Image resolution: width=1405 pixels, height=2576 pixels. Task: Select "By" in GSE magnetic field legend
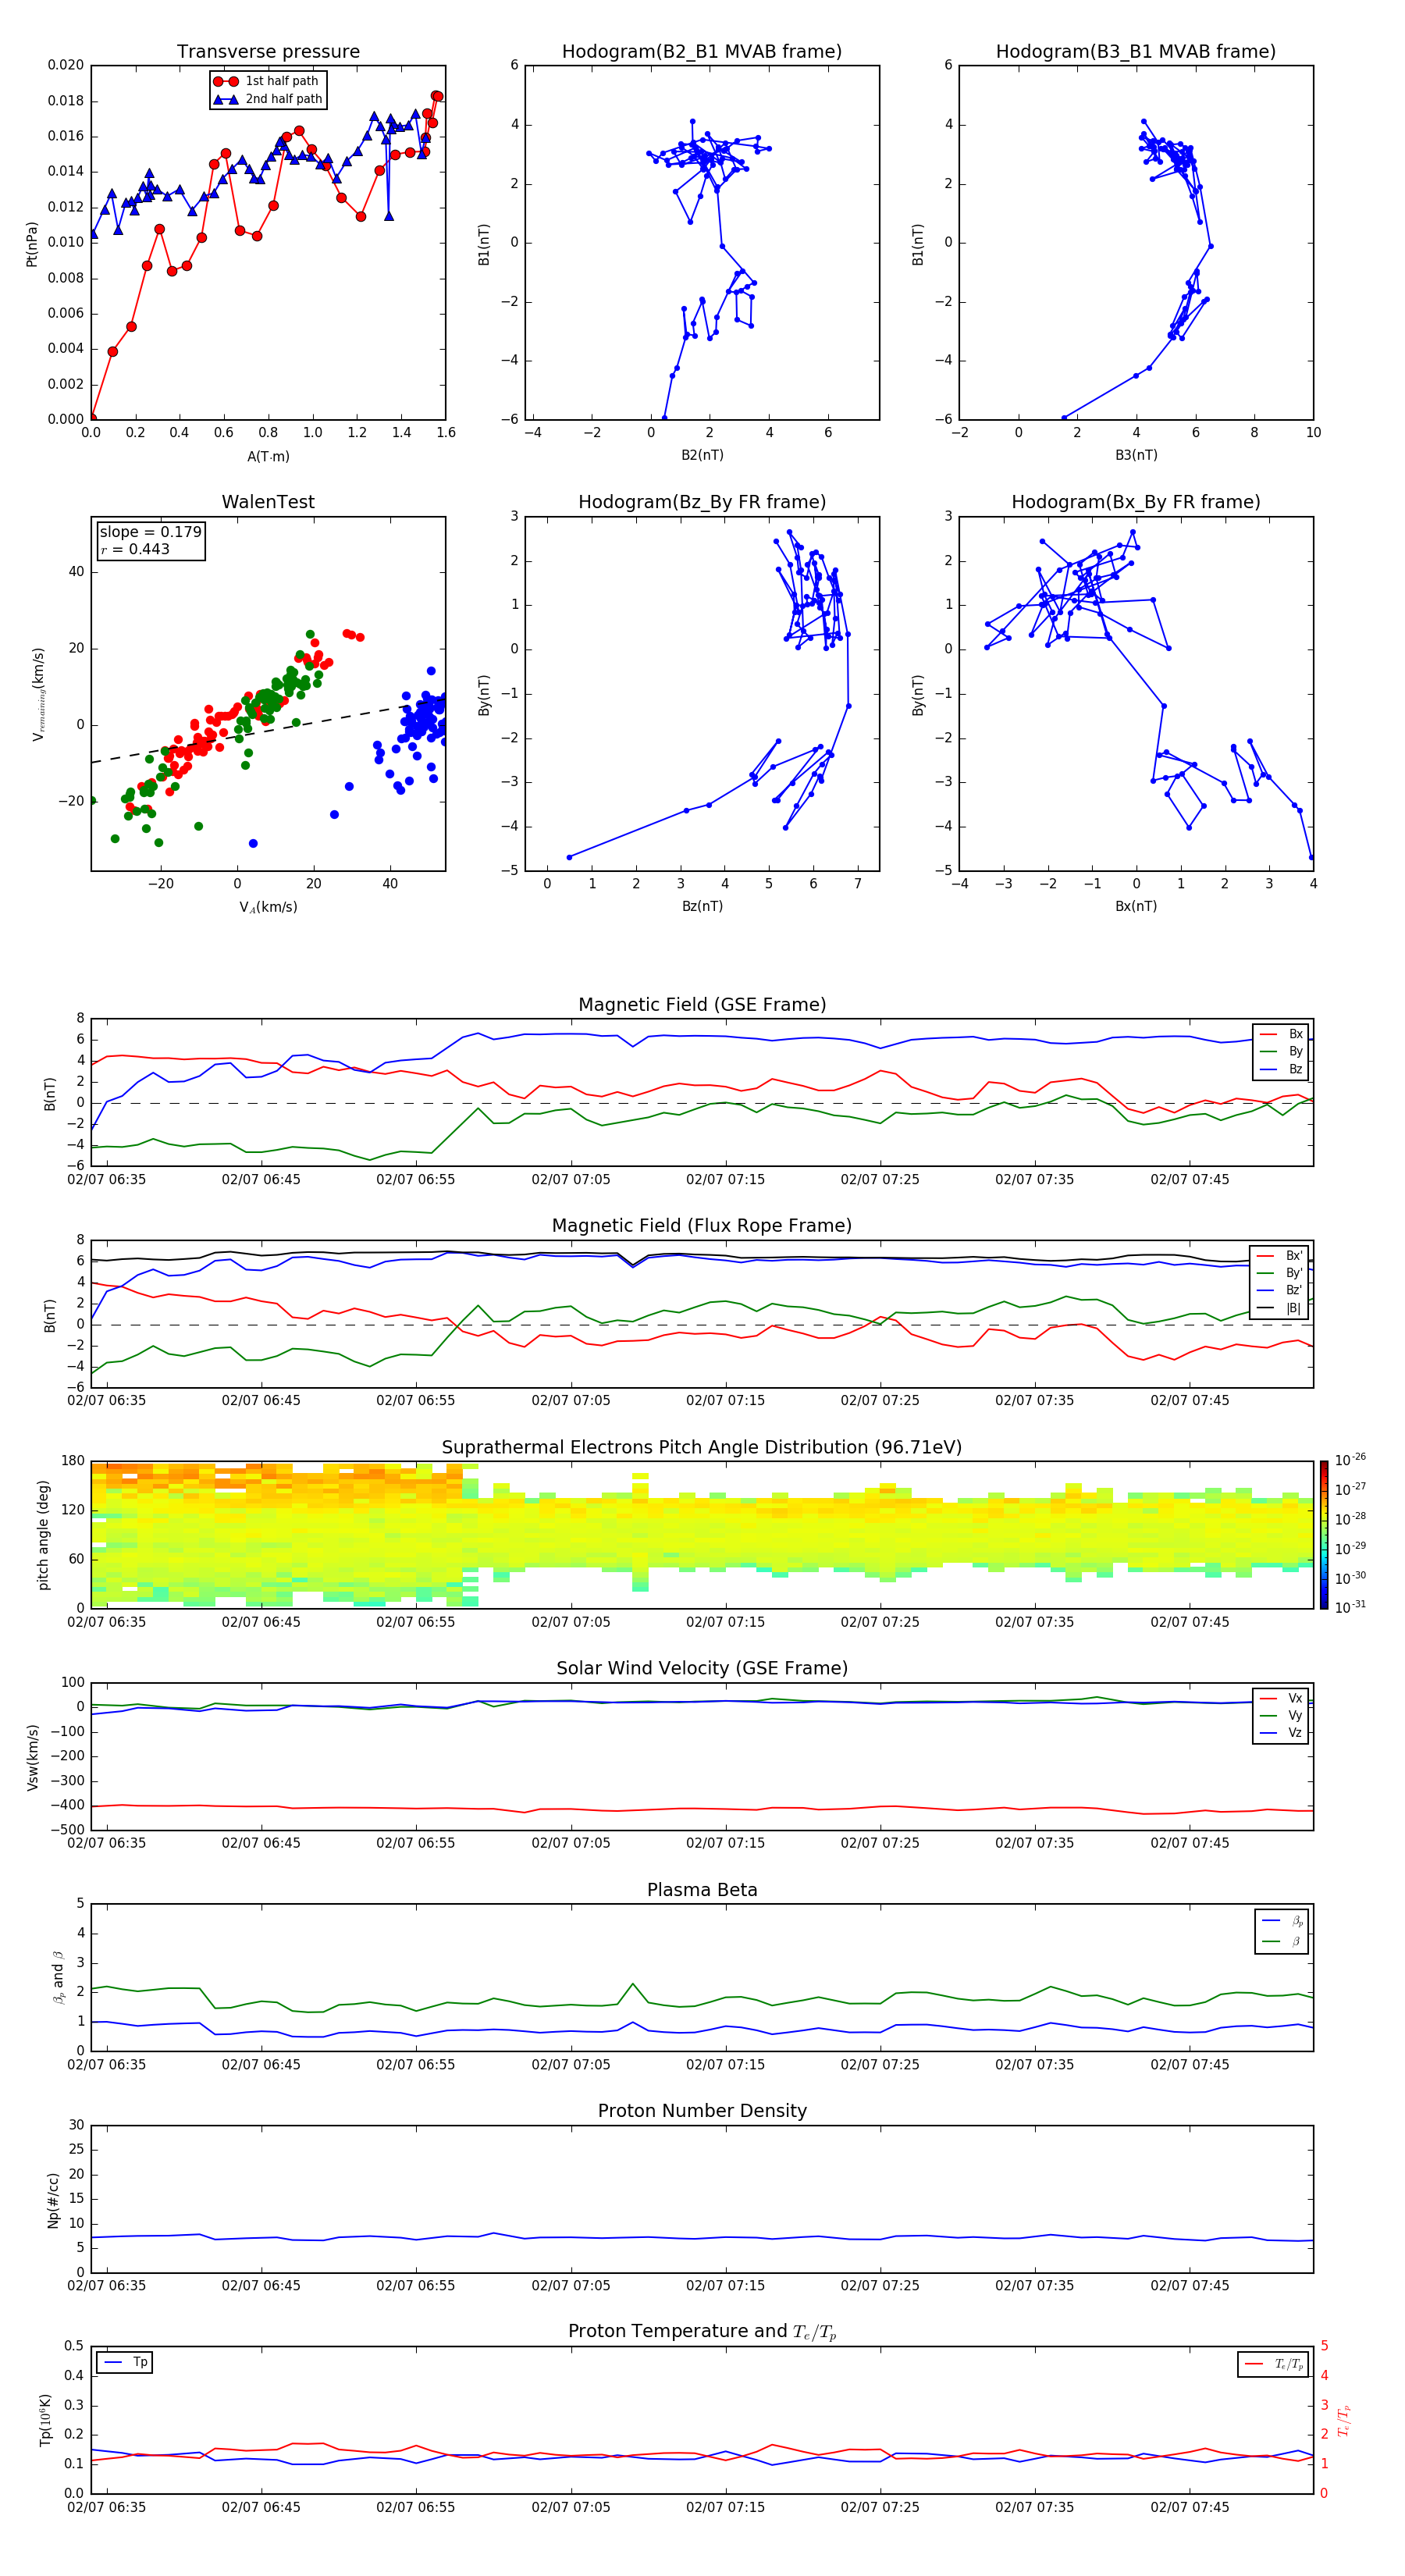[x=1281, y=1051]
